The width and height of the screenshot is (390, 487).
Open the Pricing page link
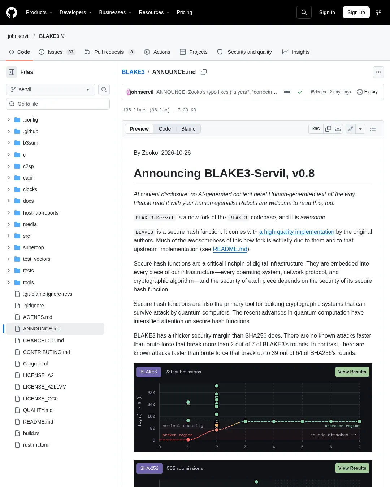pyautogui.click(x=185, y=12)
